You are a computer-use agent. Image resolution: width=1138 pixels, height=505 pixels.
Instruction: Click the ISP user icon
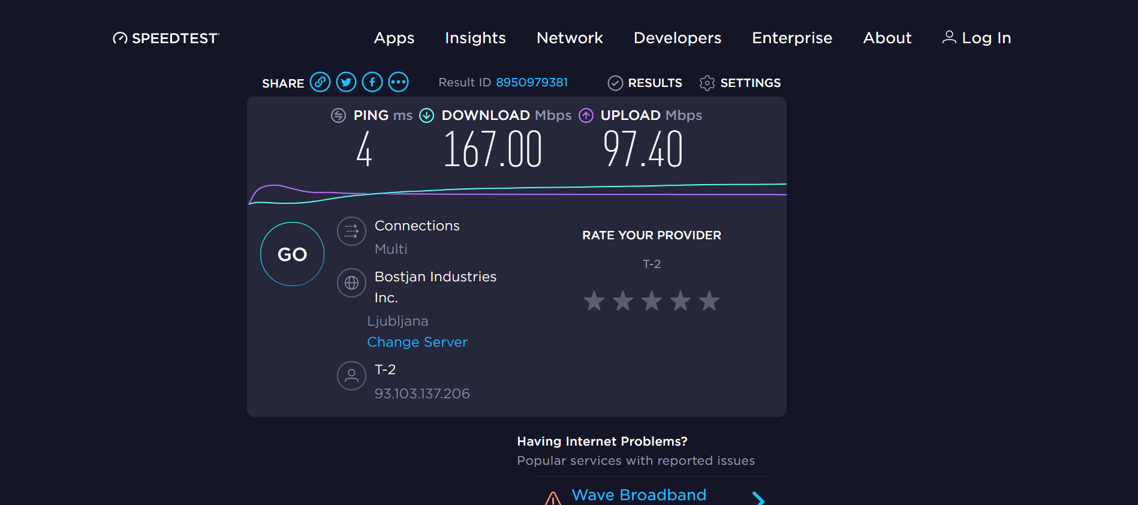pos(351,375)
